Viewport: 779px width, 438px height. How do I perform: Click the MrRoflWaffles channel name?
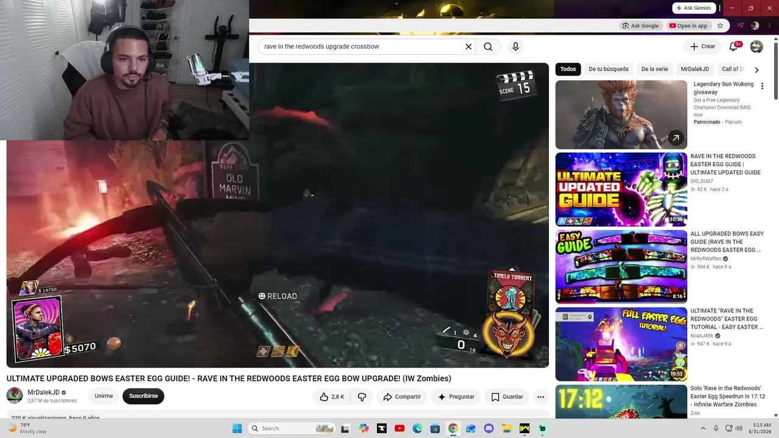(706, 259)
